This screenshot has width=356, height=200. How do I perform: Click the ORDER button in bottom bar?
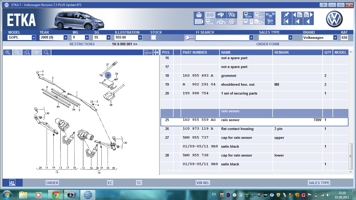[52, 183]
